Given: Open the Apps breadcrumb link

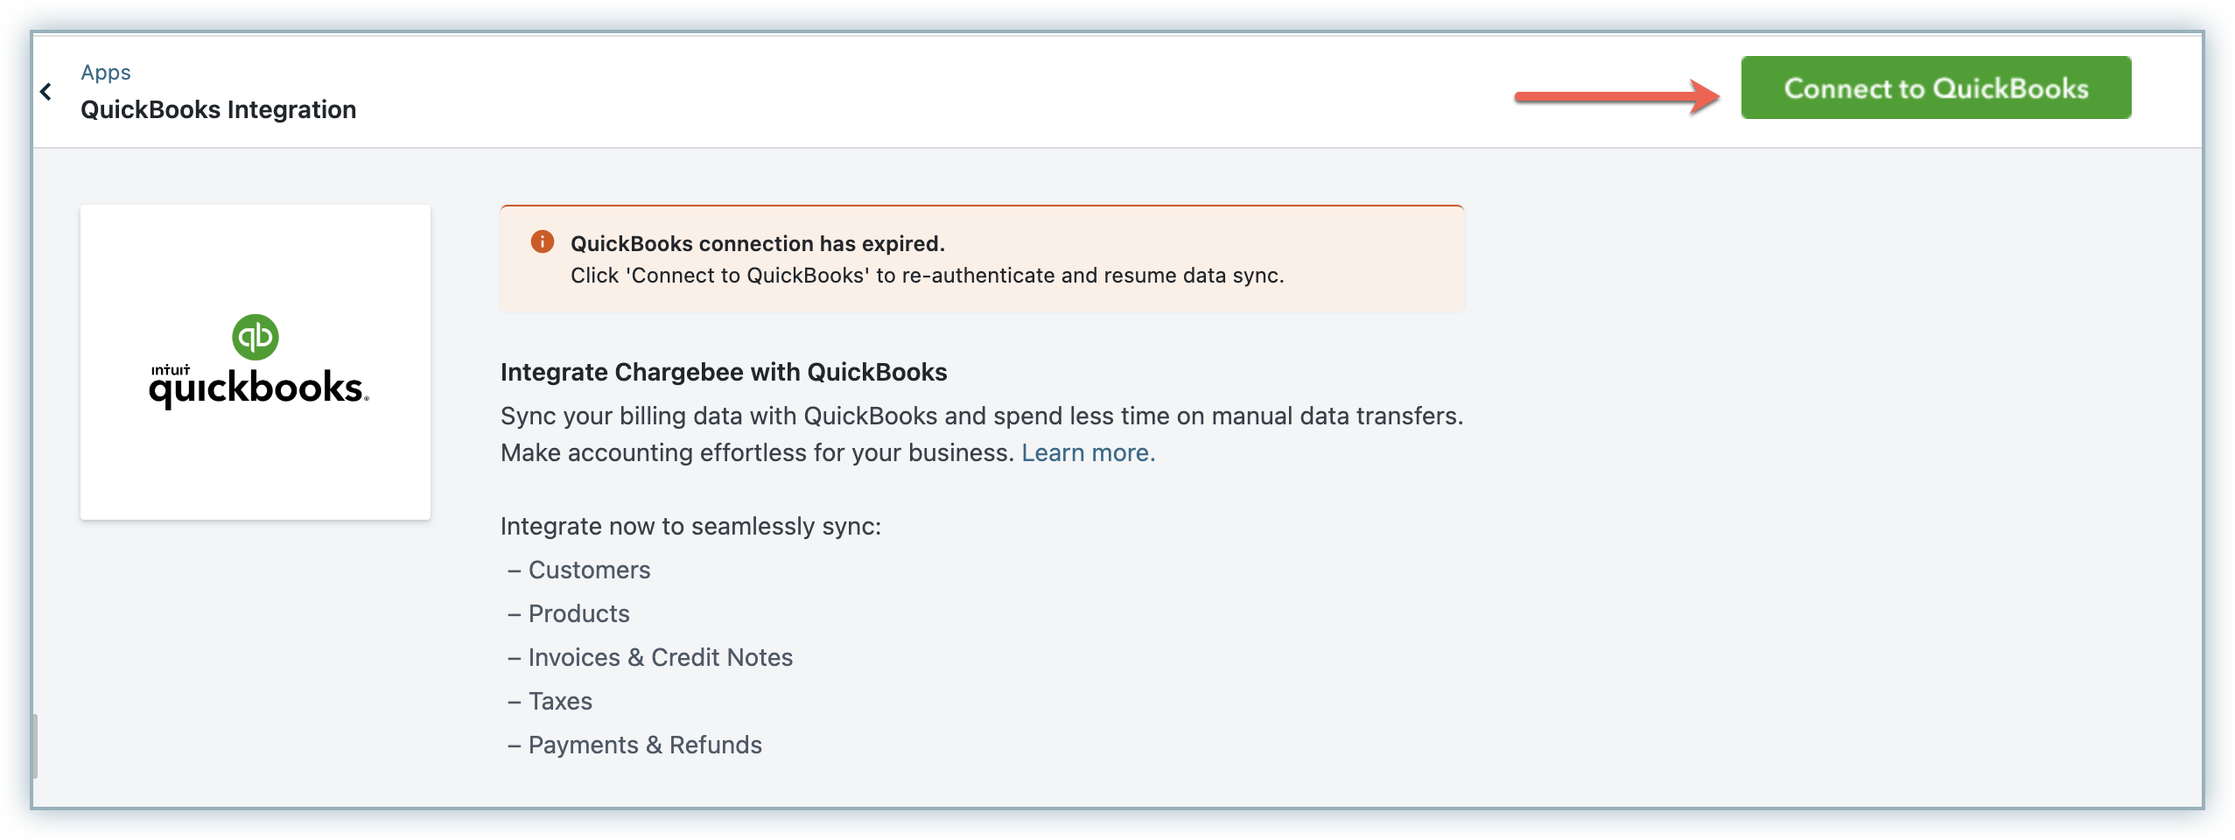Looking at the screenshot, I should 106,73.
